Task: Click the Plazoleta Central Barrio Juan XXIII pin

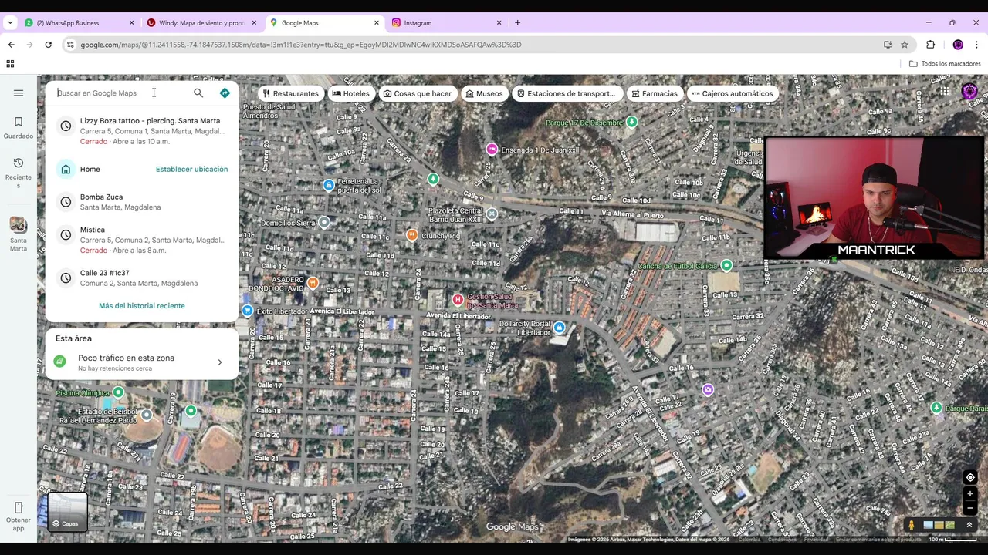Action: click(x=492, y=214)
